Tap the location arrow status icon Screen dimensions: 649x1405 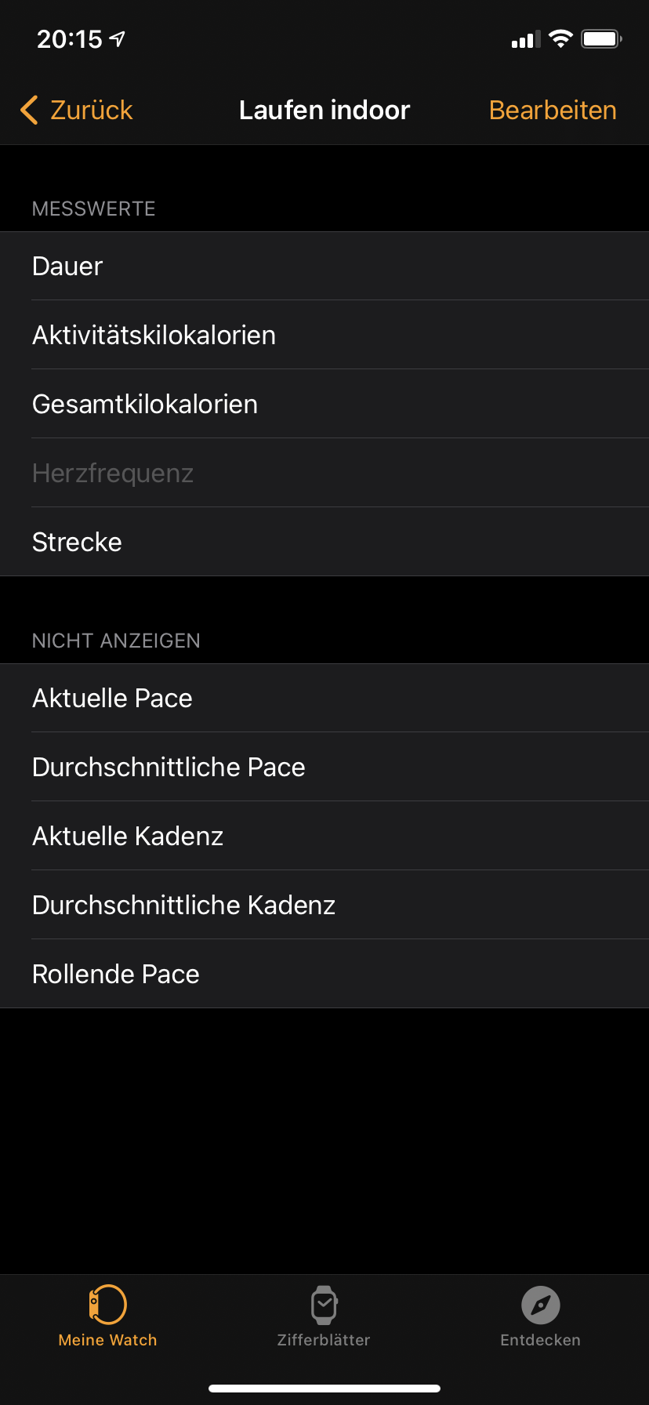click(x=118, y=38)
